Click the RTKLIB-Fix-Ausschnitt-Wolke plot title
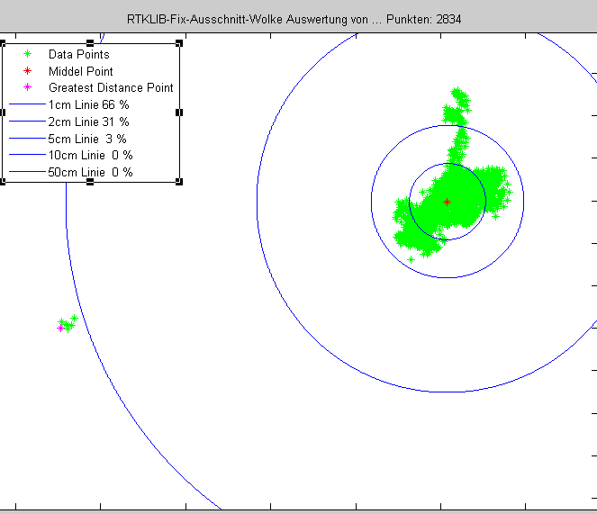The image size is (597, 514). click(x=294, y=18)
